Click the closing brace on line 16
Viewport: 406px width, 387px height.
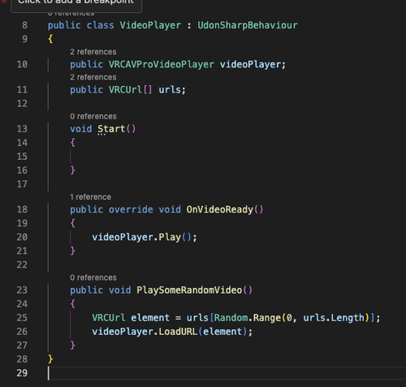(x=72, y=170)
